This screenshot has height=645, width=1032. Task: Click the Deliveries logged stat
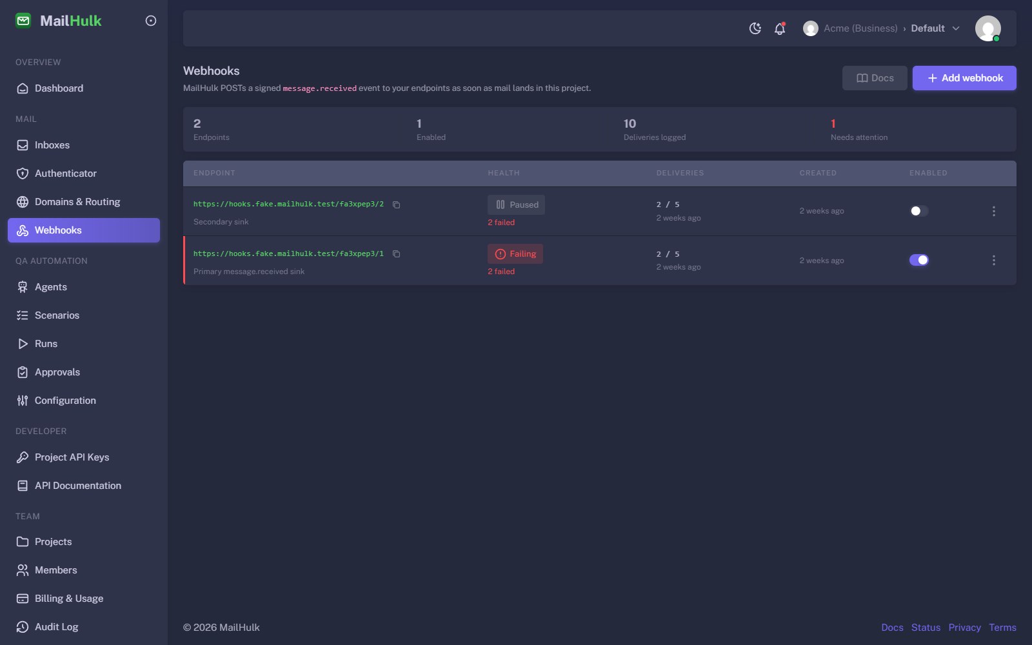point(655,130)
